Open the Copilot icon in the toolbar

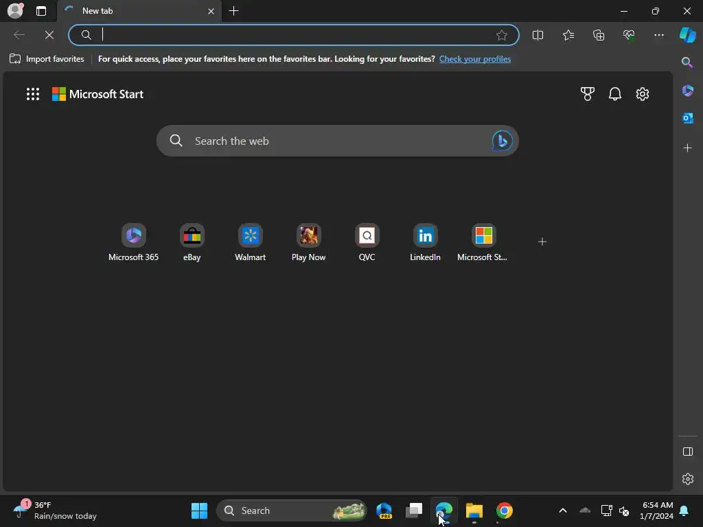click(x=688, y=35)
